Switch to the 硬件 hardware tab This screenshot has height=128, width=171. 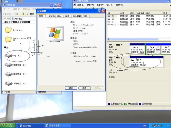pos(59,16)
